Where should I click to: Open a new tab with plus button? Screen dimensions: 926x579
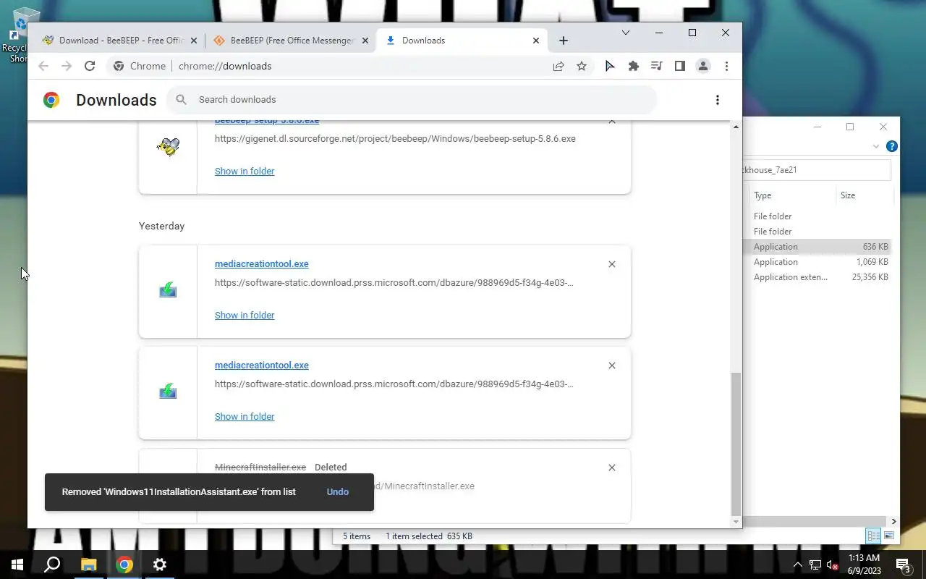(x=564, y=41)
